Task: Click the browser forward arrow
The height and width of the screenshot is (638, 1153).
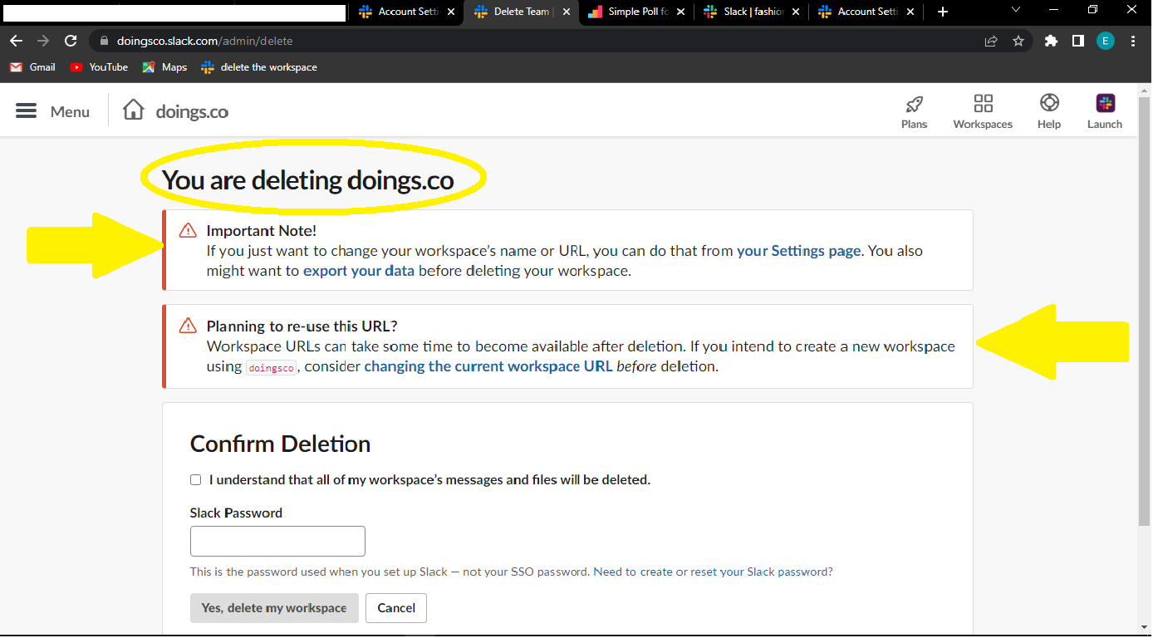Action: [43, 41]
